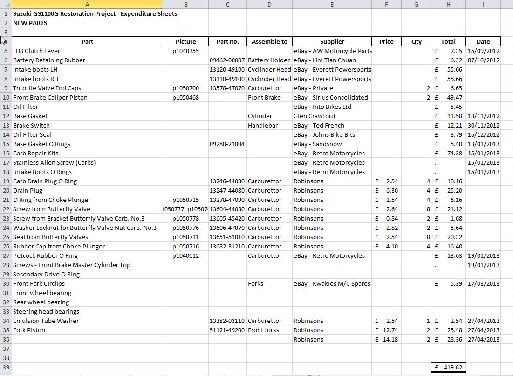Viewport: 513px width, 376px height.
Task: Select column E header
Action: [332, 4]
